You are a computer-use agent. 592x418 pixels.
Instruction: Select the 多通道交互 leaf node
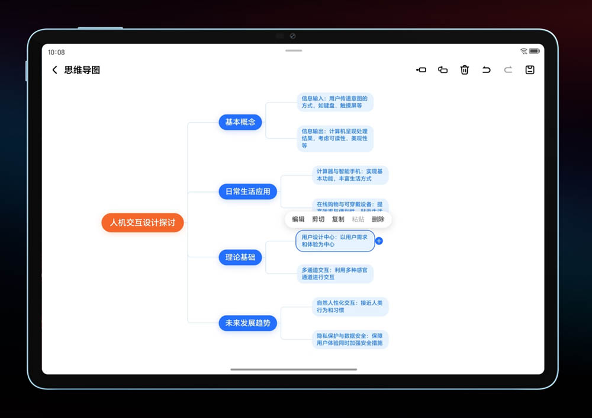pyautogui.click(x=334, y=273)
